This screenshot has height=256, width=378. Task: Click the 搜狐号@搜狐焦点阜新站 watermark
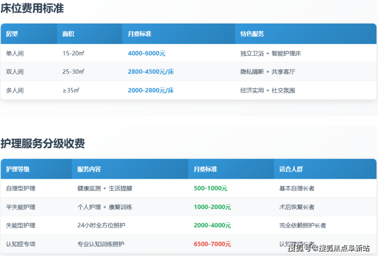click(328, 248)
